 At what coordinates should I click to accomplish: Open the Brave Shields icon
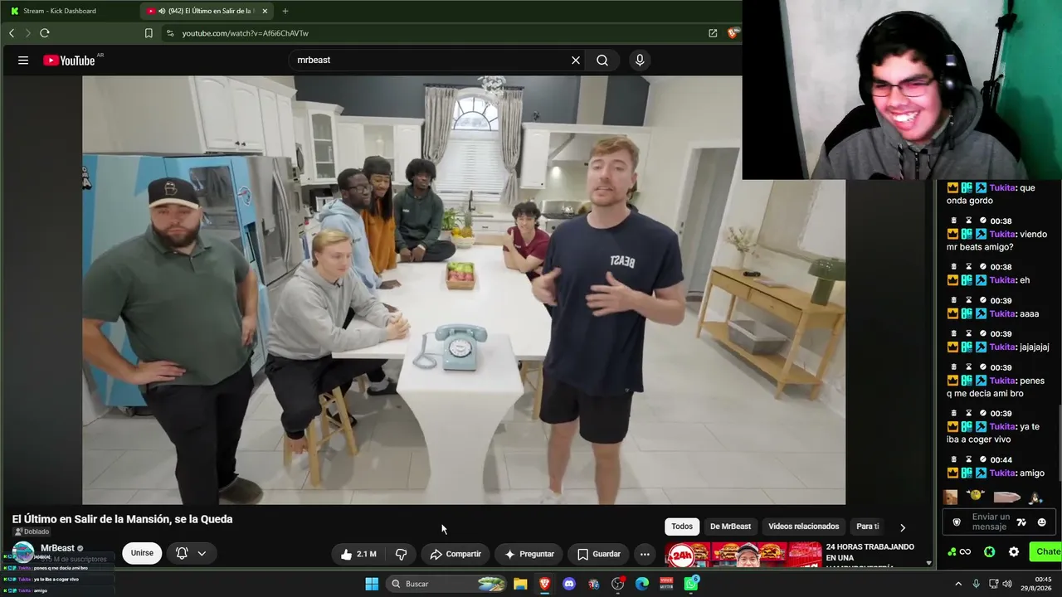click(x=733, y=33)
